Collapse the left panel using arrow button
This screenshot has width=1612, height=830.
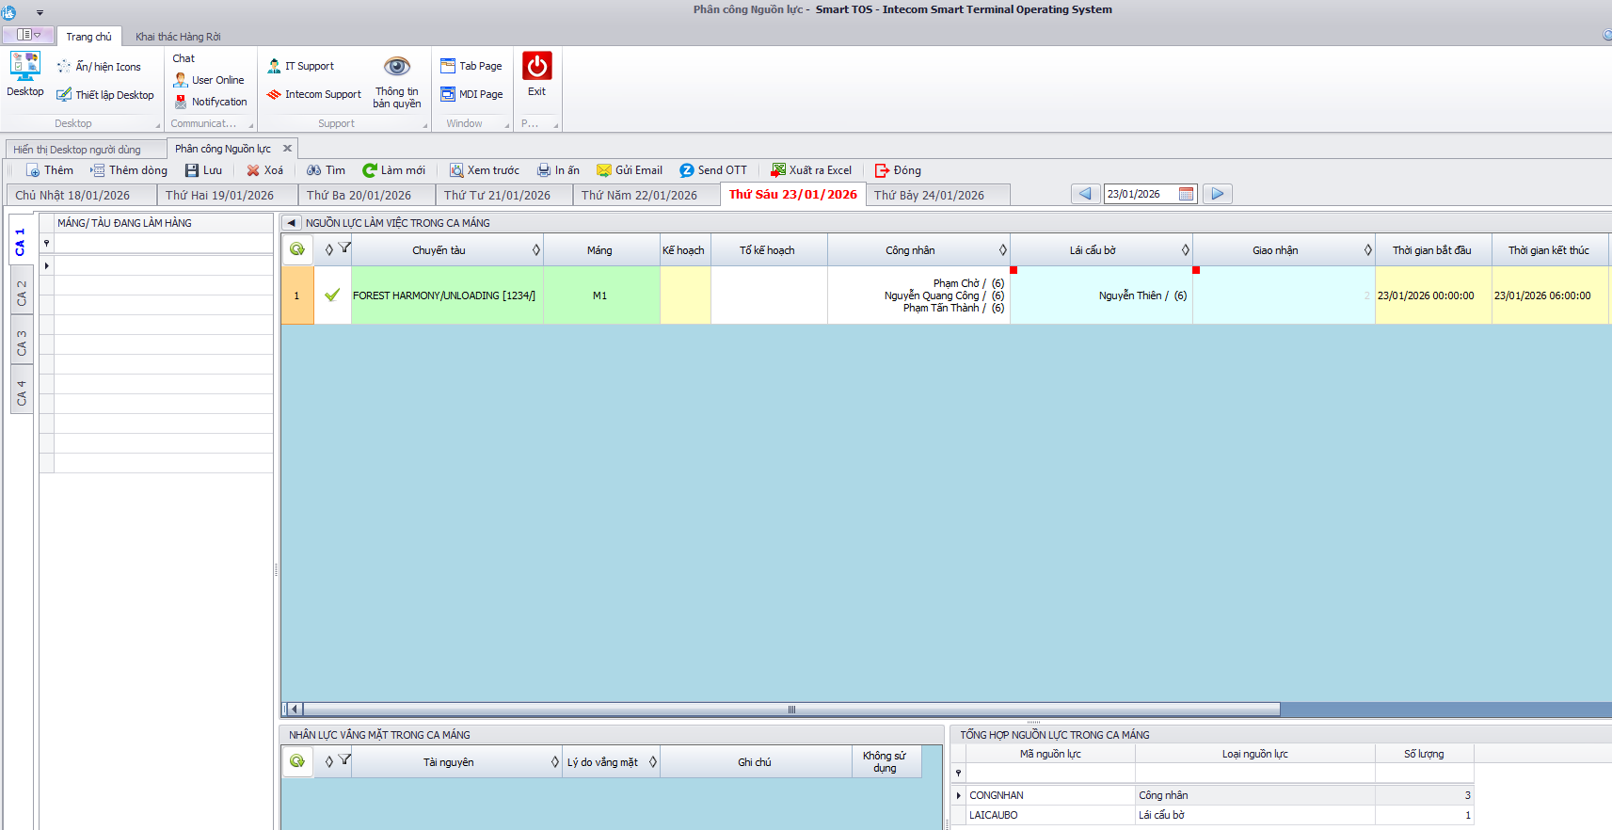292,223
